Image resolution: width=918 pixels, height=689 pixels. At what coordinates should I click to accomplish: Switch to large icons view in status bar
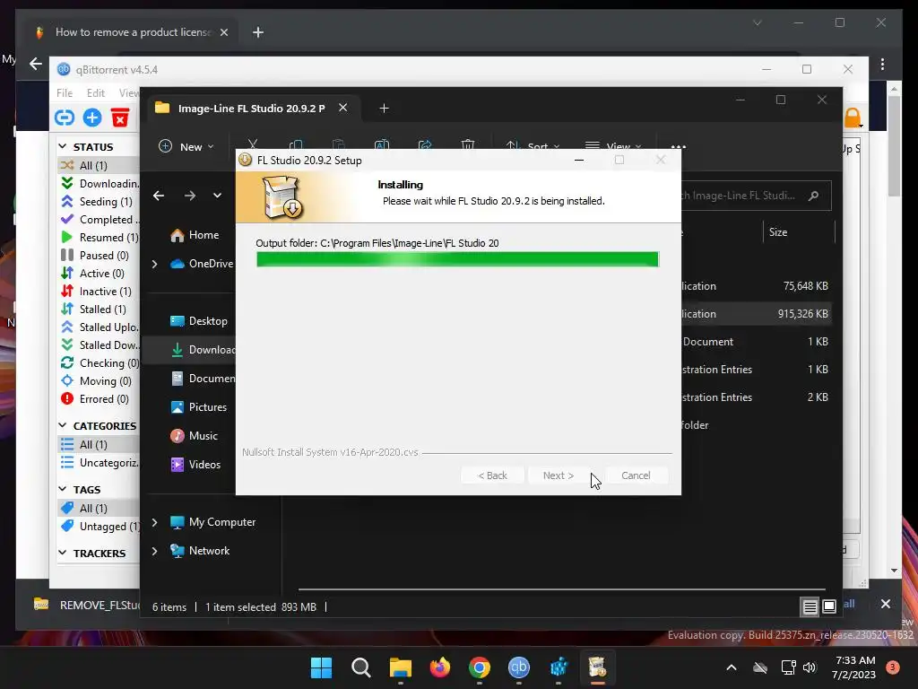pyautogui.click(x=829, y=607)
